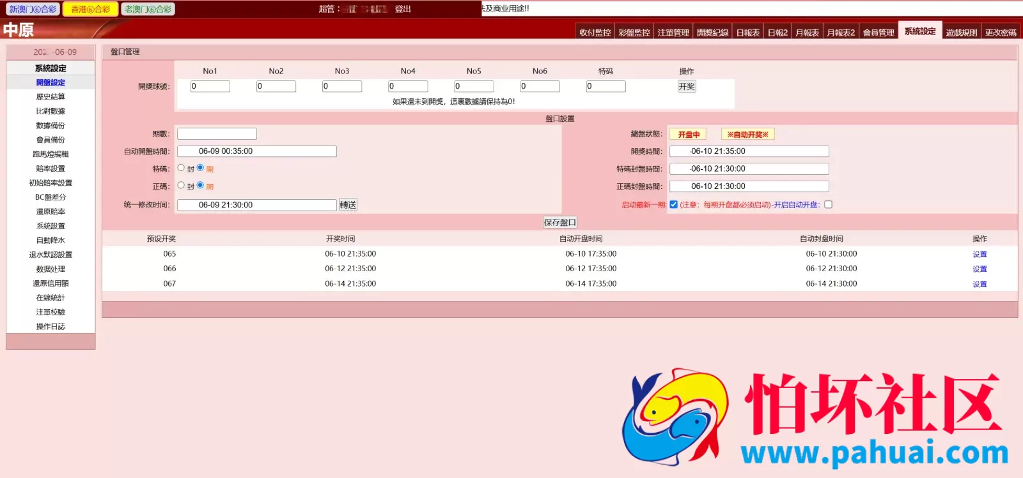Click 设置 link for period 066
Image resolution: width=1023 pixels, height=478 pixels.
[x=980, y=269]
